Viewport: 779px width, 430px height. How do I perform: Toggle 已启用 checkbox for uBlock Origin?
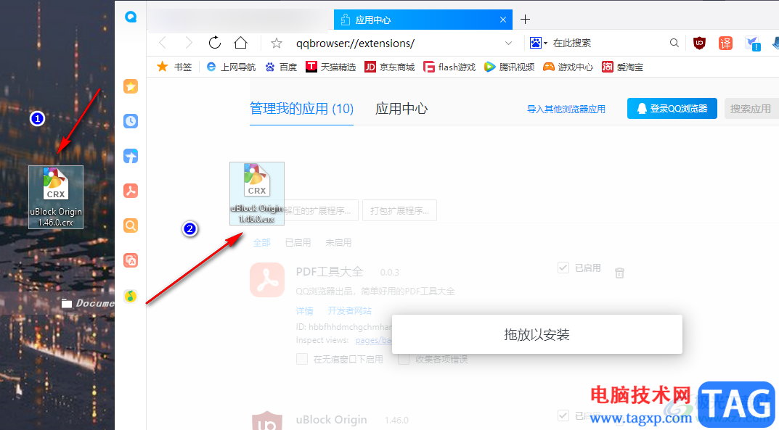tap(563, 415)
